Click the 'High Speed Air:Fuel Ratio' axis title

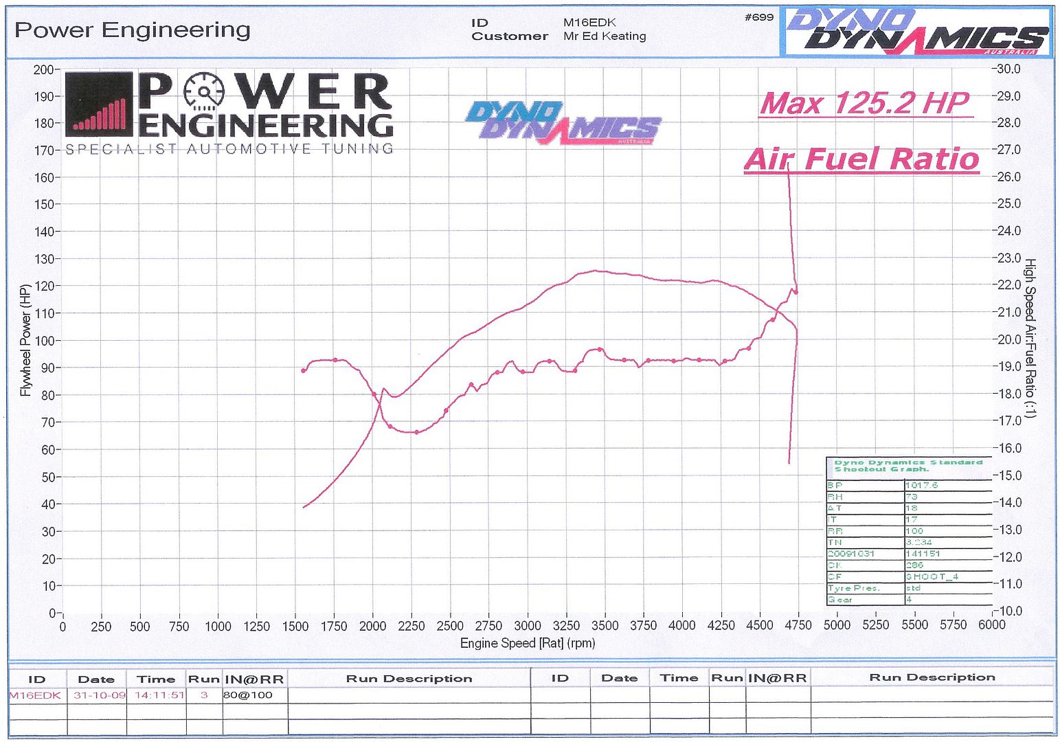[x=1030, y=338]
